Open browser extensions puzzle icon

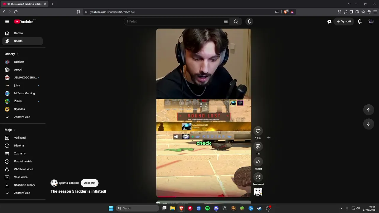340,12
